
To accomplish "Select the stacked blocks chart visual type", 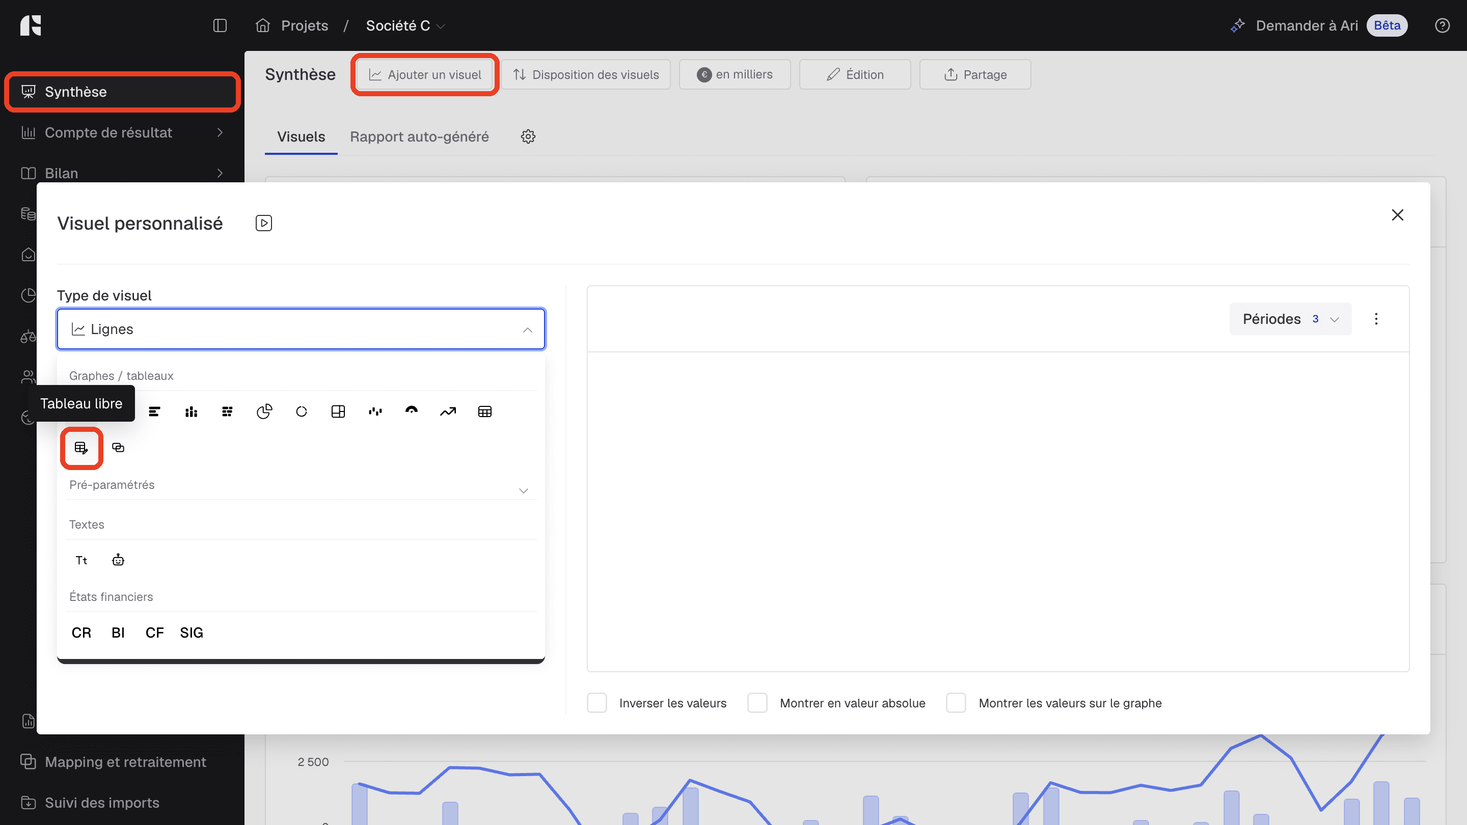I will tap(227, 411).
